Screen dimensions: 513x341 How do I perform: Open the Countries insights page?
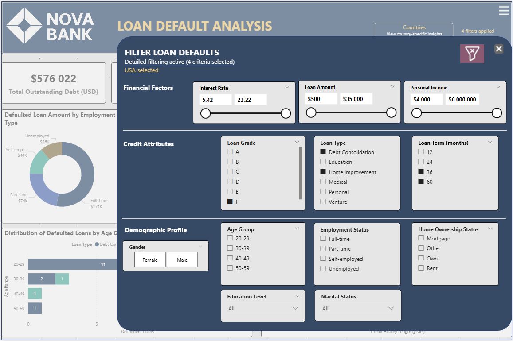point(414,30)
